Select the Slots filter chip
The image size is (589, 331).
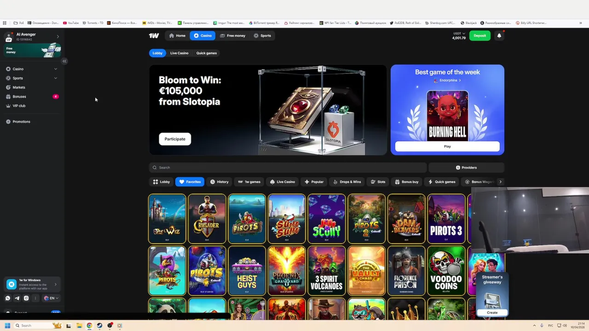click(x=378, y=182)
